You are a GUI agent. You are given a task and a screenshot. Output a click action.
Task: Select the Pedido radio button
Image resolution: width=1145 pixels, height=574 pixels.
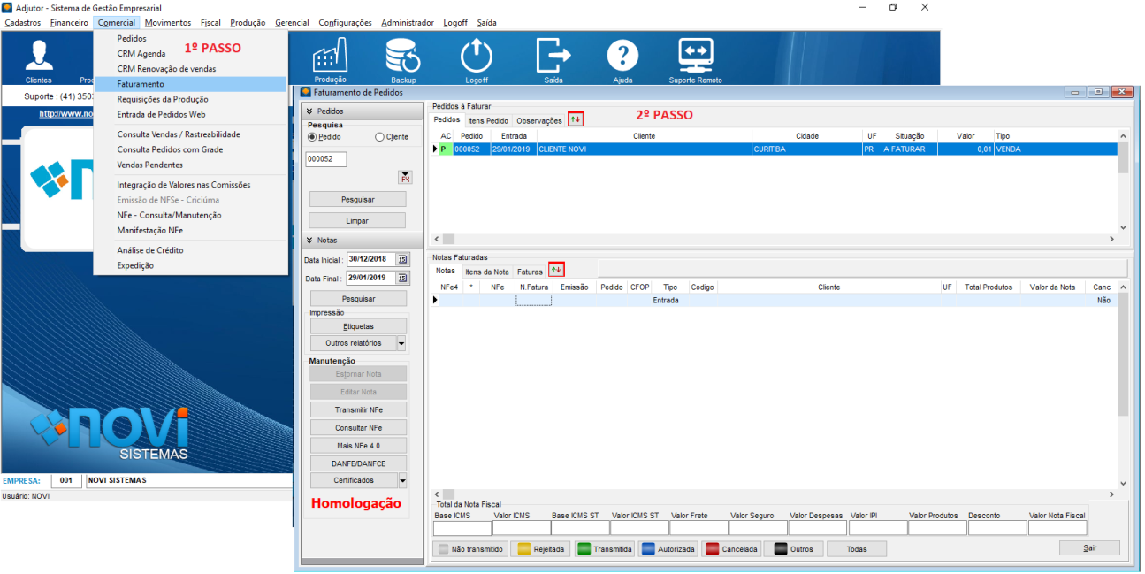click(312, 137)
